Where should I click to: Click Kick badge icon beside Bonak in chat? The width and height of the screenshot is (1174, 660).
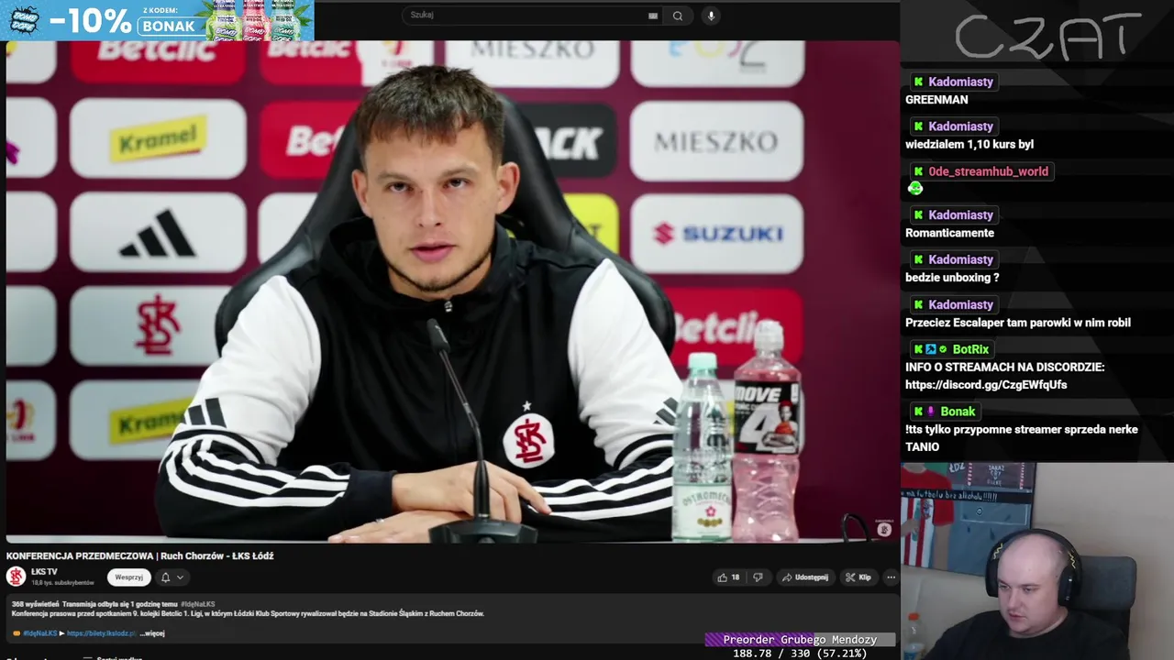(x=918, y=412)
